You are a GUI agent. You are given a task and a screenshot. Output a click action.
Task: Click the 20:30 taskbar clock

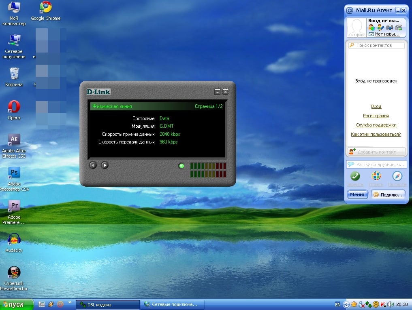(402, 304)
